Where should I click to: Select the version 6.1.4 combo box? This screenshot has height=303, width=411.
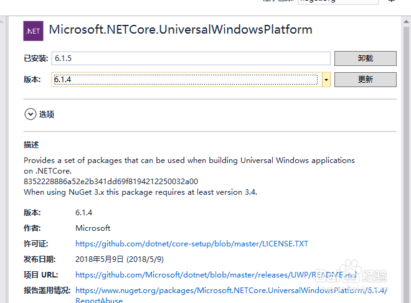click(x=186, y=80)
